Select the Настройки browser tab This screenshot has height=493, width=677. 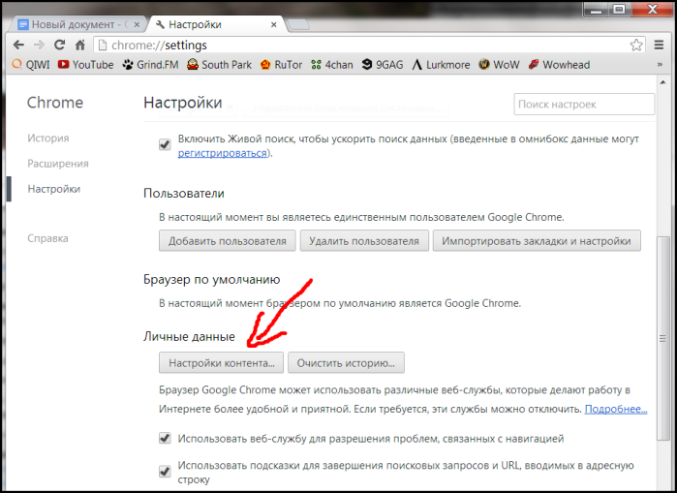pos(215,24)
